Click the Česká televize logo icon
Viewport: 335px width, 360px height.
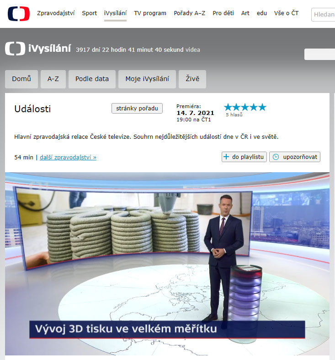point(19,14)
